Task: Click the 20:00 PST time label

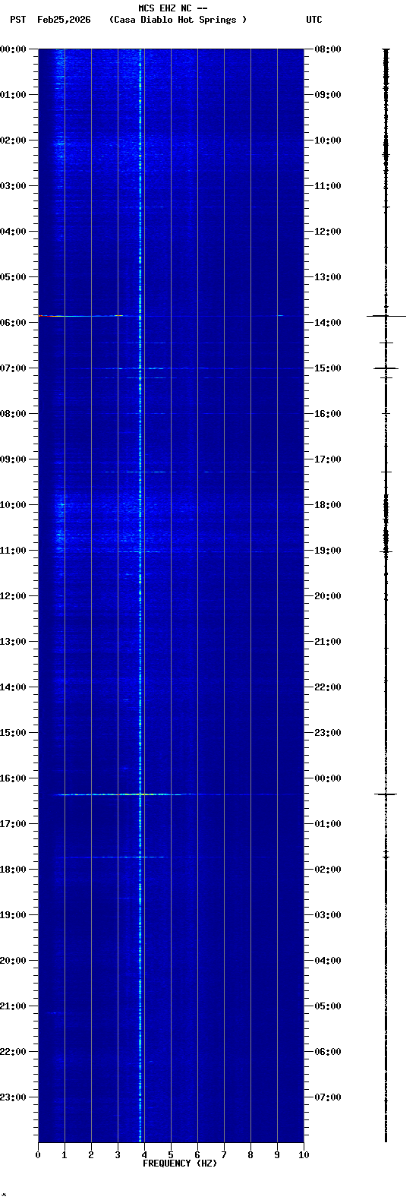Action: point(14,961)
